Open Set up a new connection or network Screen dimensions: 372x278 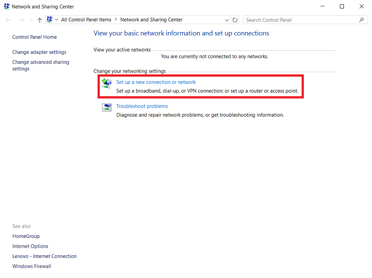pos(156,82)
